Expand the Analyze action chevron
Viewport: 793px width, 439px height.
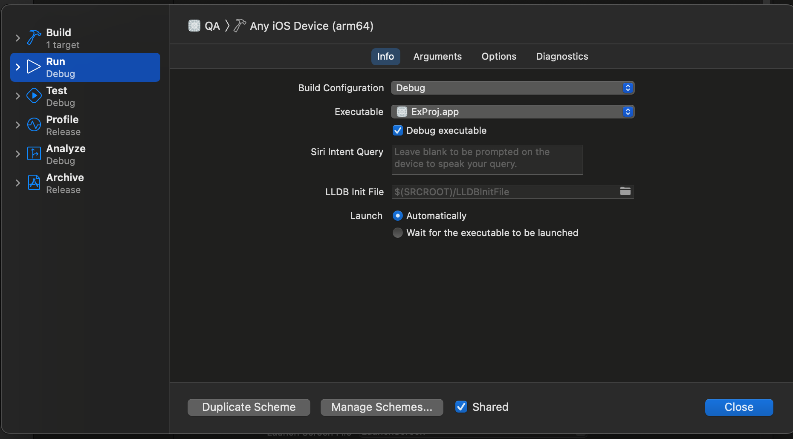tap(17, 154)
